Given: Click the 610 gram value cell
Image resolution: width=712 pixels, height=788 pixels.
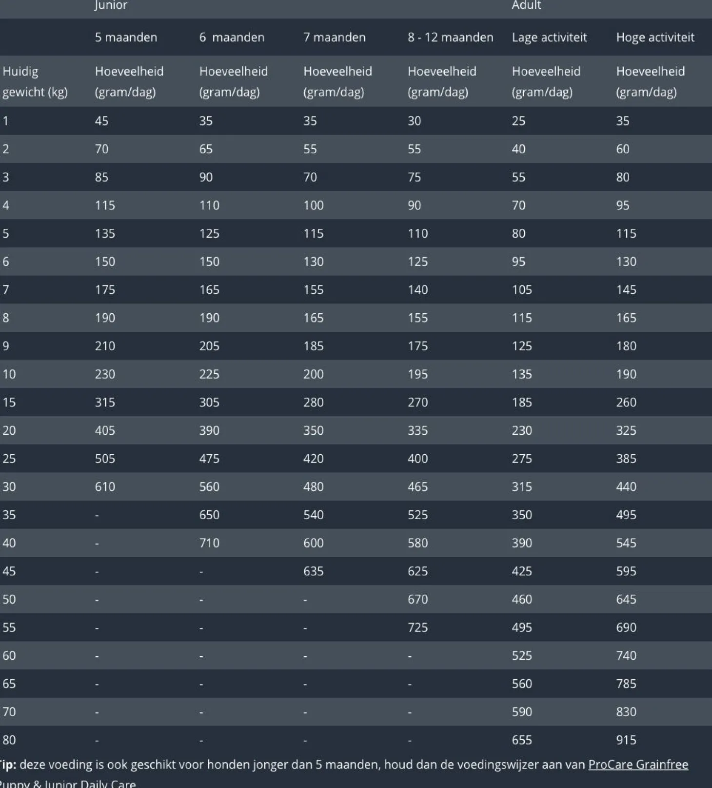Looking at the screenshot, I should [105, 486].
